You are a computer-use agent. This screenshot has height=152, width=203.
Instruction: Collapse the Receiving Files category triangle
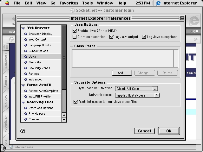coord(23,102)
